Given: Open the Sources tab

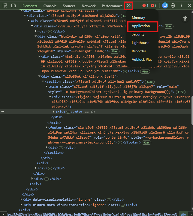Looking at the screenshot, I should pyautogui.click(x=69, y=6).
